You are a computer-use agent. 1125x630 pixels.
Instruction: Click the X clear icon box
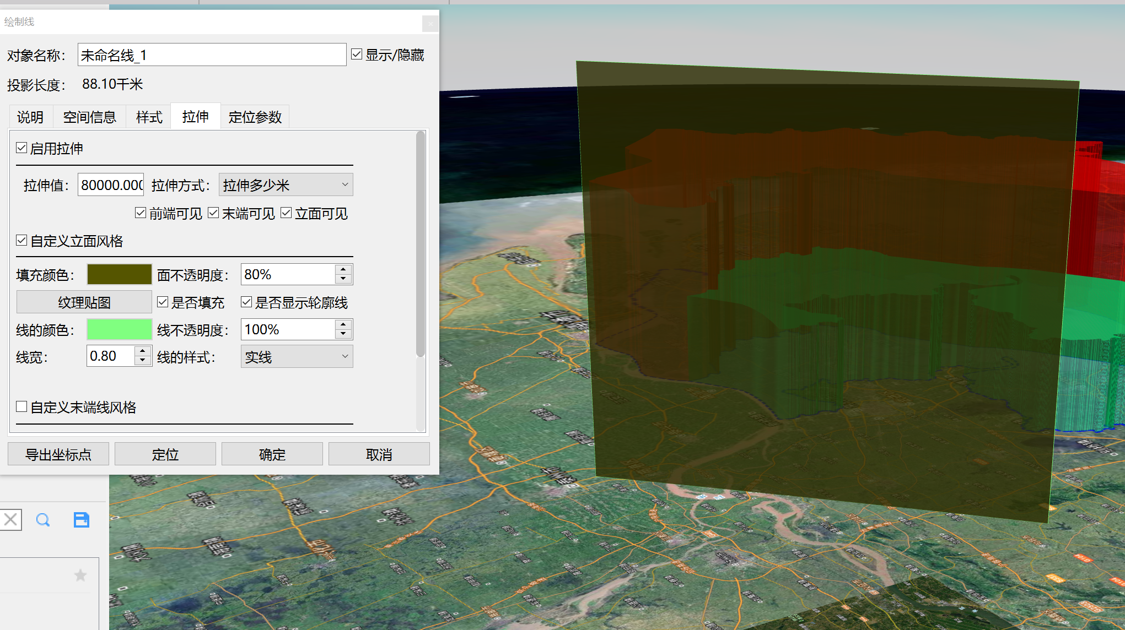10,519
